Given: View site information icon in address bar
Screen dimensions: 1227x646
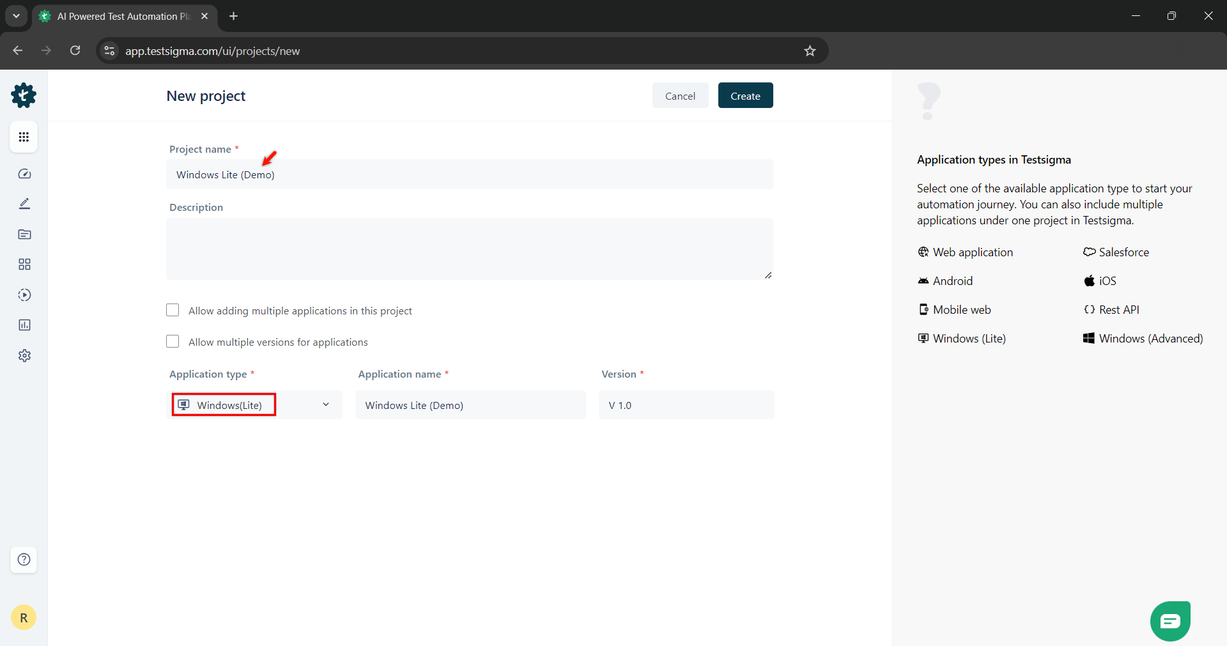Looking at the screenshot, I should (110, 51).
